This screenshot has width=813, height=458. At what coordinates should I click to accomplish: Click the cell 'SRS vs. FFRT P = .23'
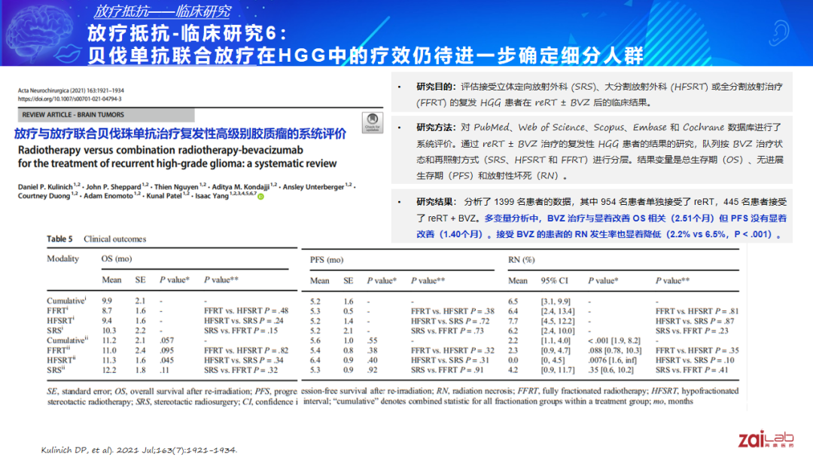pyautogui.click(x=692, y=331)
